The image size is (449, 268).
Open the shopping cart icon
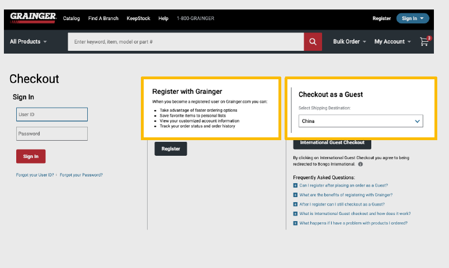click(425, 42)
